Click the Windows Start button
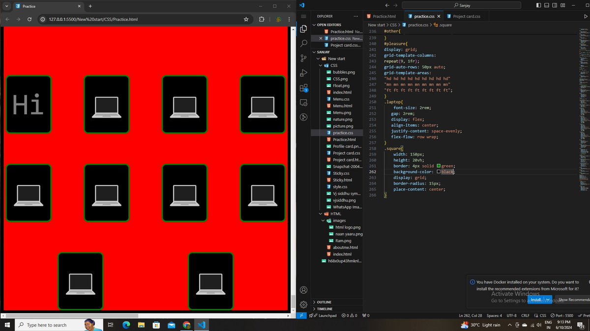 point(7,325)
